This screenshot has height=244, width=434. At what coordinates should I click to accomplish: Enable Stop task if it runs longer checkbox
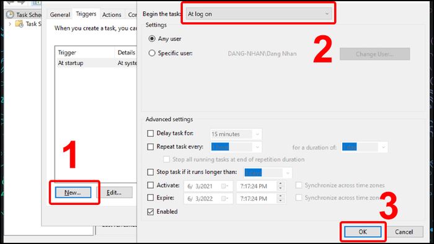[150, 172]
